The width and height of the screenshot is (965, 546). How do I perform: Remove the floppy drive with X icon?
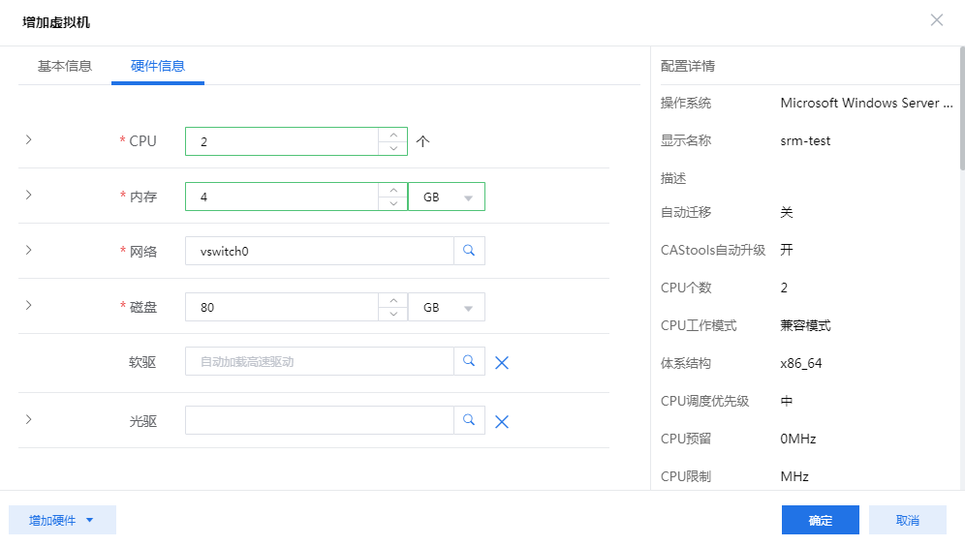[502, 363]
